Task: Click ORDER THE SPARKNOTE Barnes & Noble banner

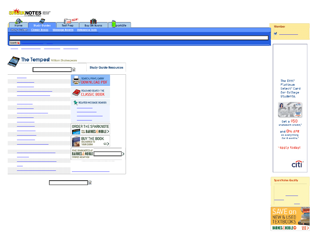Action: (90, 129)
